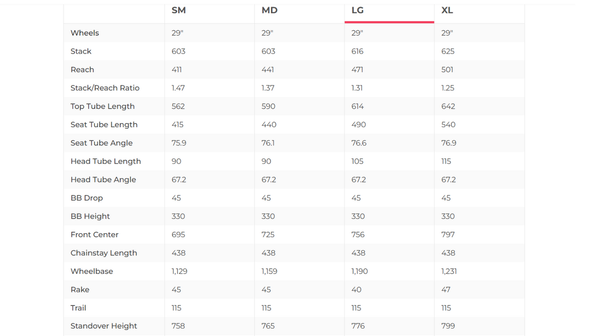598x336 pixels.
Task: Click the highlighted LG size tab
Action: point(358,10)
